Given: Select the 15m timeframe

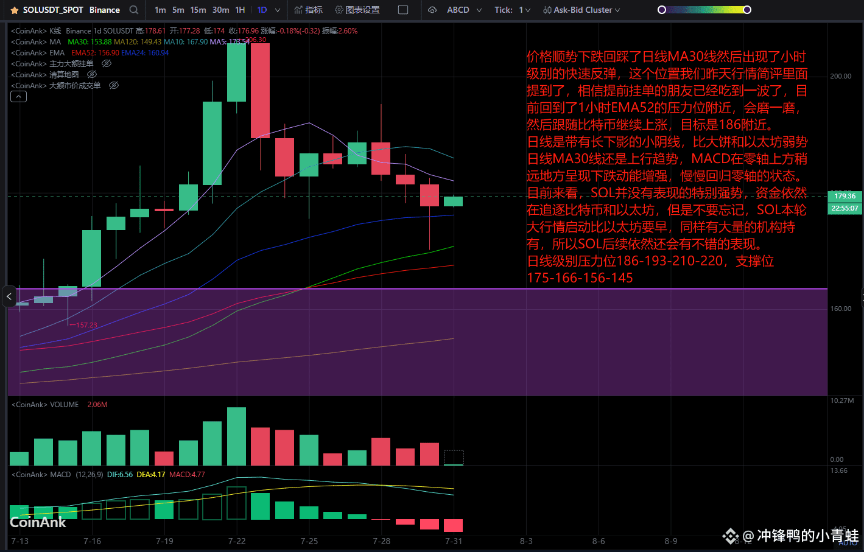Looking at the screenshot, I should point(198,10).
